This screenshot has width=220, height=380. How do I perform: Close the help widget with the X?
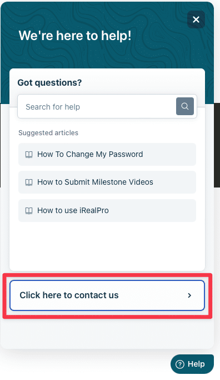[196, 19]
